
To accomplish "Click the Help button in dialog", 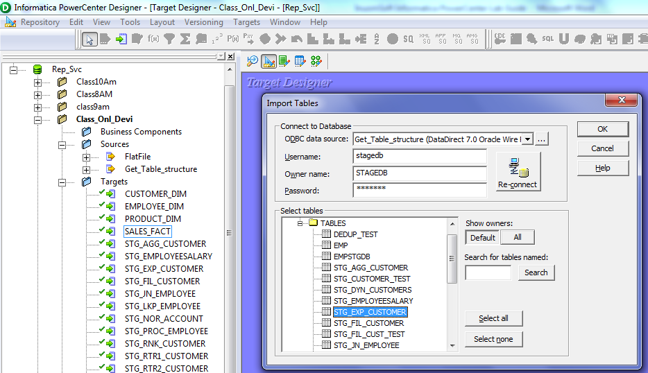I will (x=602, y=168).
